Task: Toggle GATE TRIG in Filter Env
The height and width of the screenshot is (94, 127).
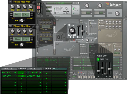Action: click(81, 46)
